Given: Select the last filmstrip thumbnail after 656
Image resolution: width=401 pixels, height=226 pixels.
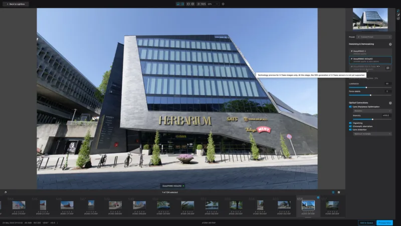Looking at the screenshot, I should [x=332, y=205].
